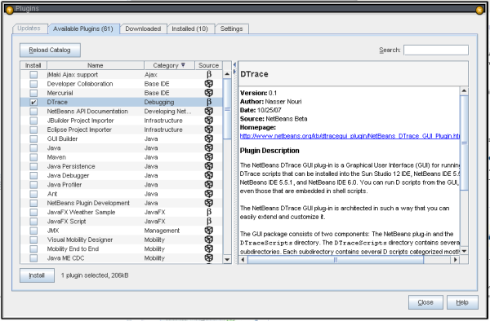490x321 pixels.
Task: Check the Developer Collaboration install box
Action: 33,84
